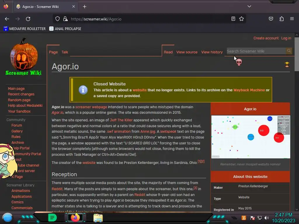299x224 pixels.
Task: Click the Java update tray icon
Action: pos(244,218)
